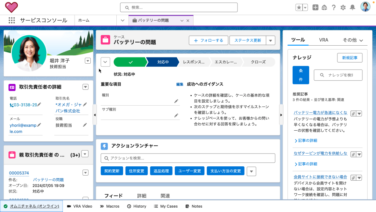Select the completed checkmark path stage
Image resolution: width=376 pixels, height=212 pixels.
130,62
